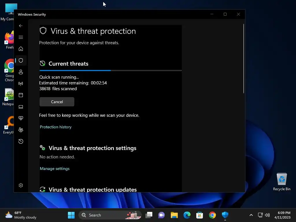Open Device security in sidebar

(x=21, y=107)
